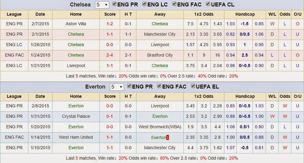The image size is (304, 163).
Task: Click the Everton table 1x2 Odds header
Action: (x=204, y=96)
